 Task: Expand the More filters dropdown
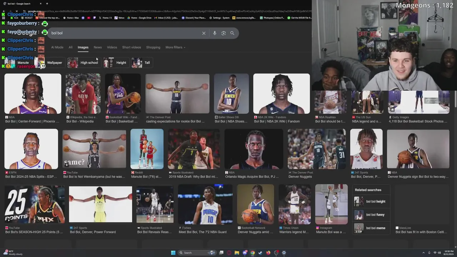(175, 47)
